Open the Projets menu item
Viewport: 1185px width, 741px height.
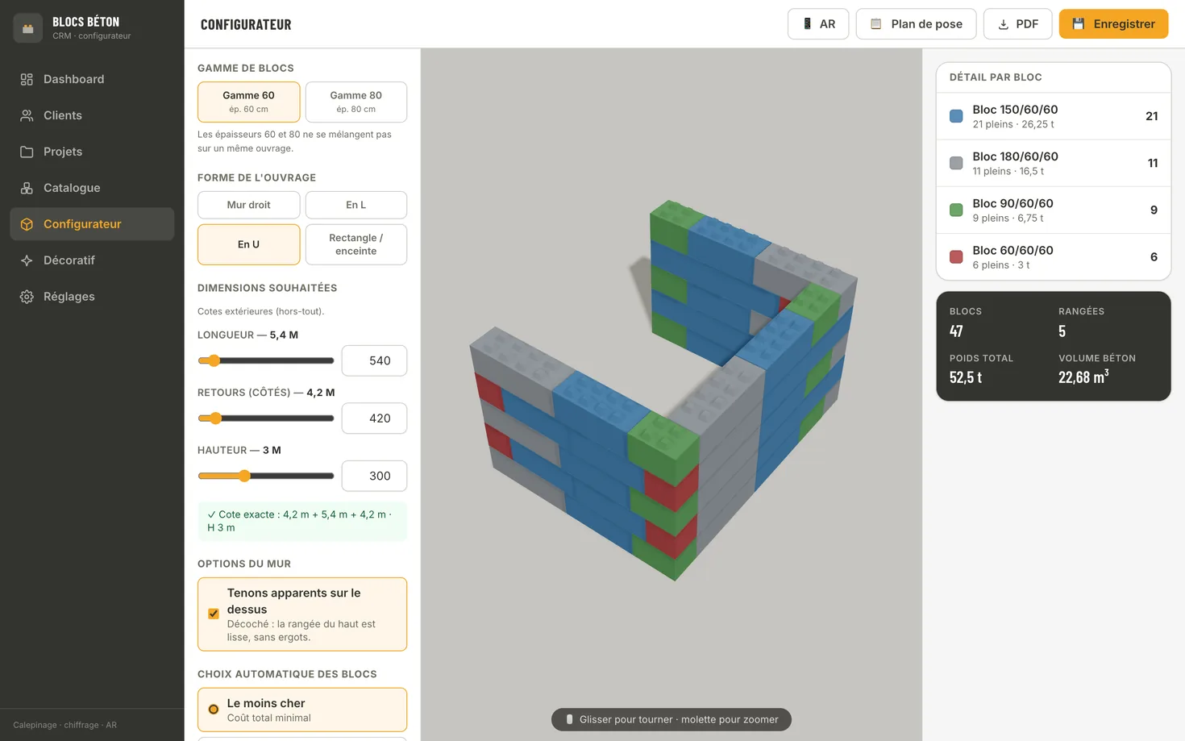(x=92, y=152)
